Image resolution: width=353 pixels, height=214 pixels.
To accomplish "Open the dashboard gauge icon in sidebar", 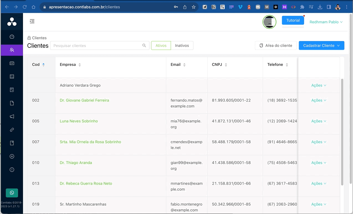I will tap(12, 37).
